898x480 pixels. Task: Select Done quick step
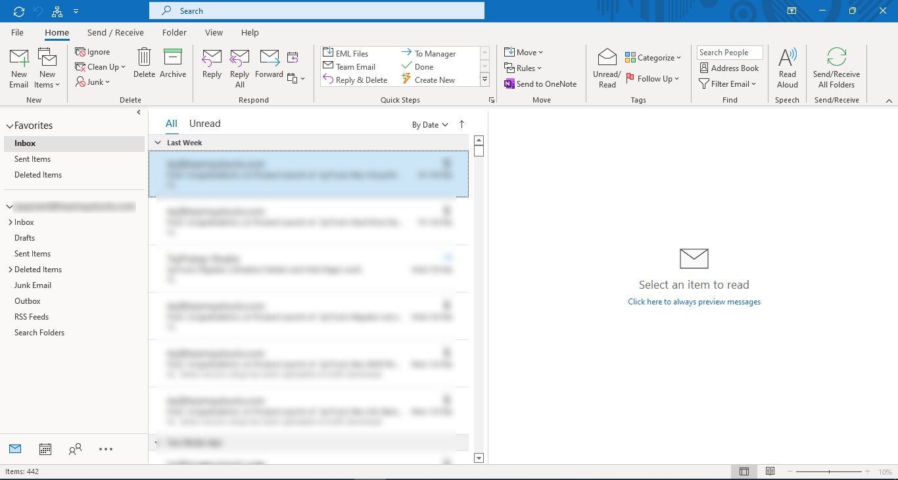[x=417, y=66]
